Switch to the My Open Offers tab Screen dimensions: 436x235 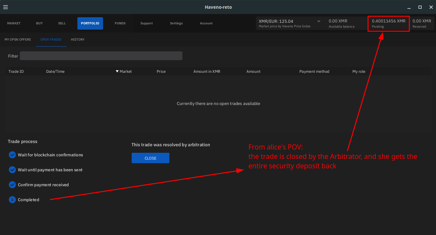click(18, 40)
